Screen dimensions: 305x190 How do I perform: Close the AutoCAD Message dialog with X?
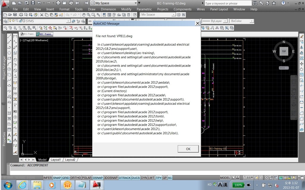coord(197,23)
